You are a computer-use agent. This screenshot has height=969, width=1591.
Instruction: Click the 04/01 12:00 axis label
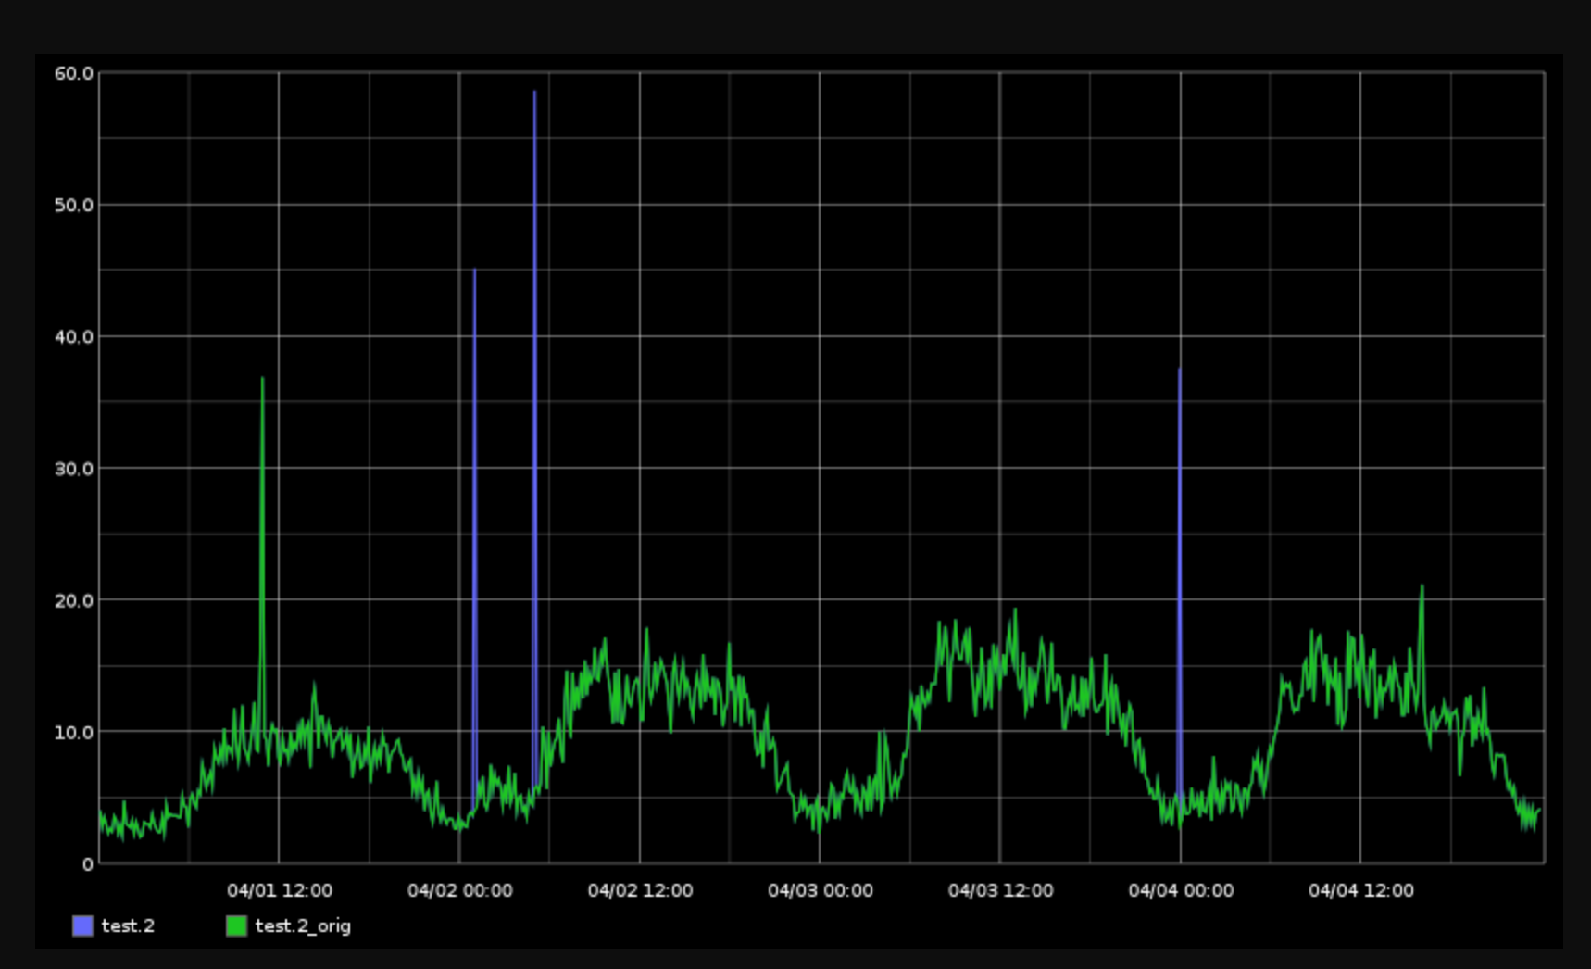pos(281,890)
